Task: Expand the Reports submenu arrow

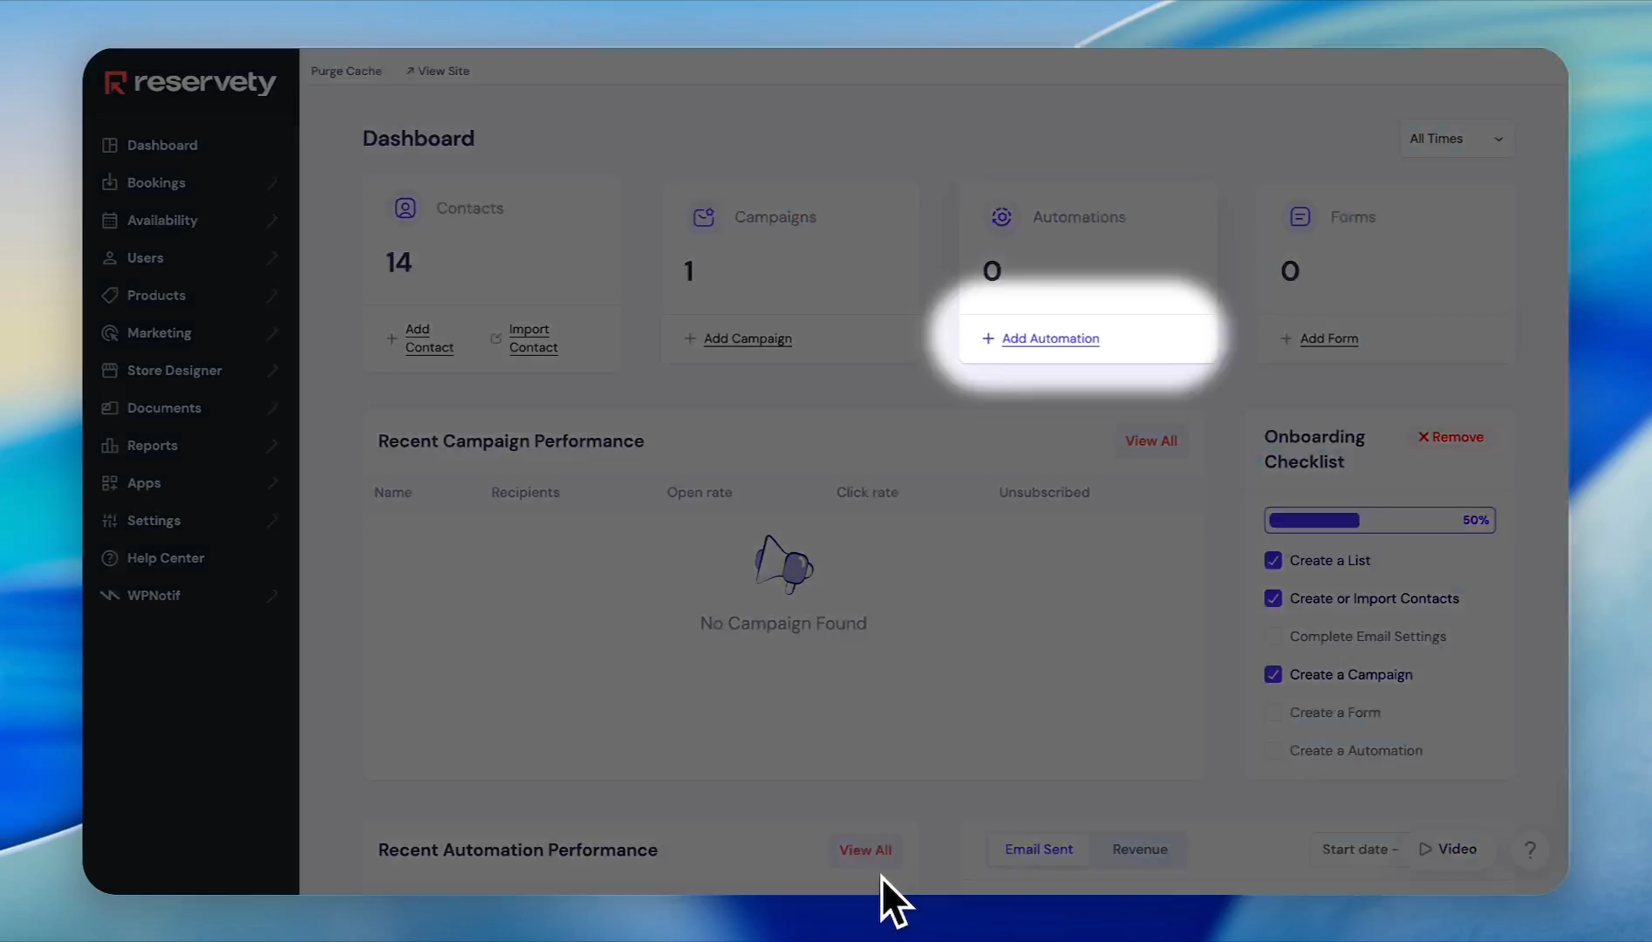Action: point(272,445)
